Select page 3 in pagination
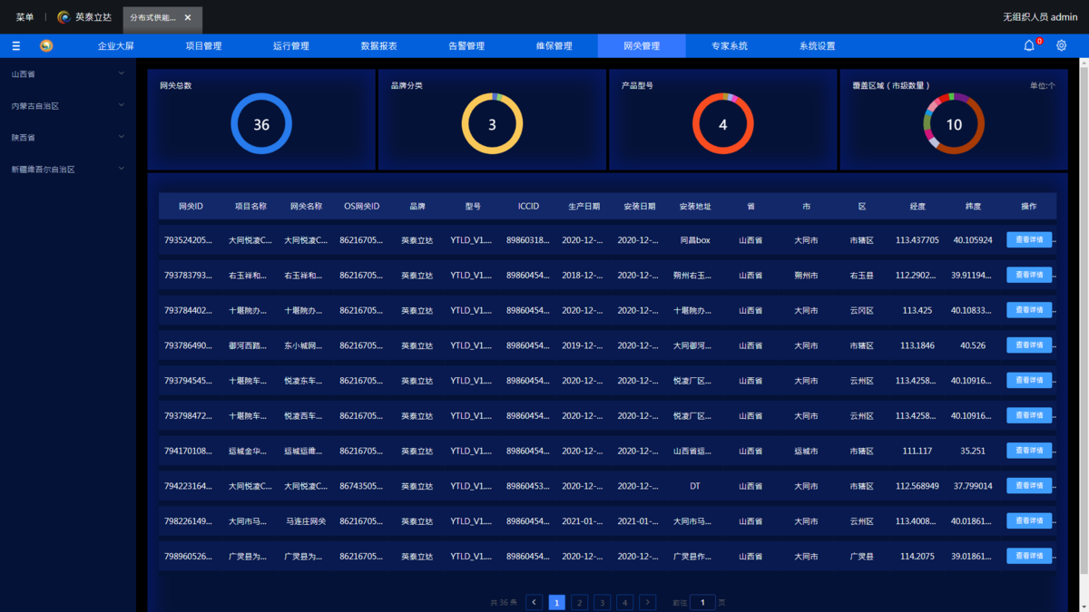This screenshot has height=612, width=1089. point(602,602)
